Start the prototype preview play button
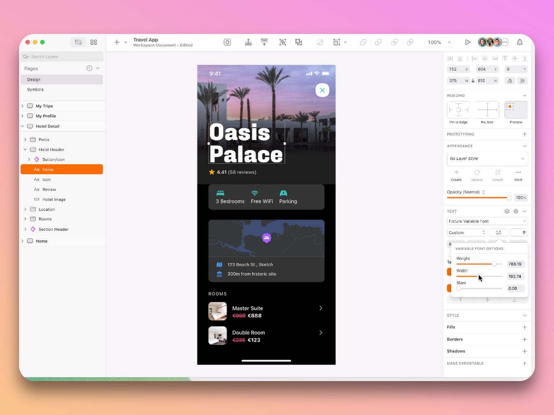This screenshot has width=554, height=415. pos(468,42)
